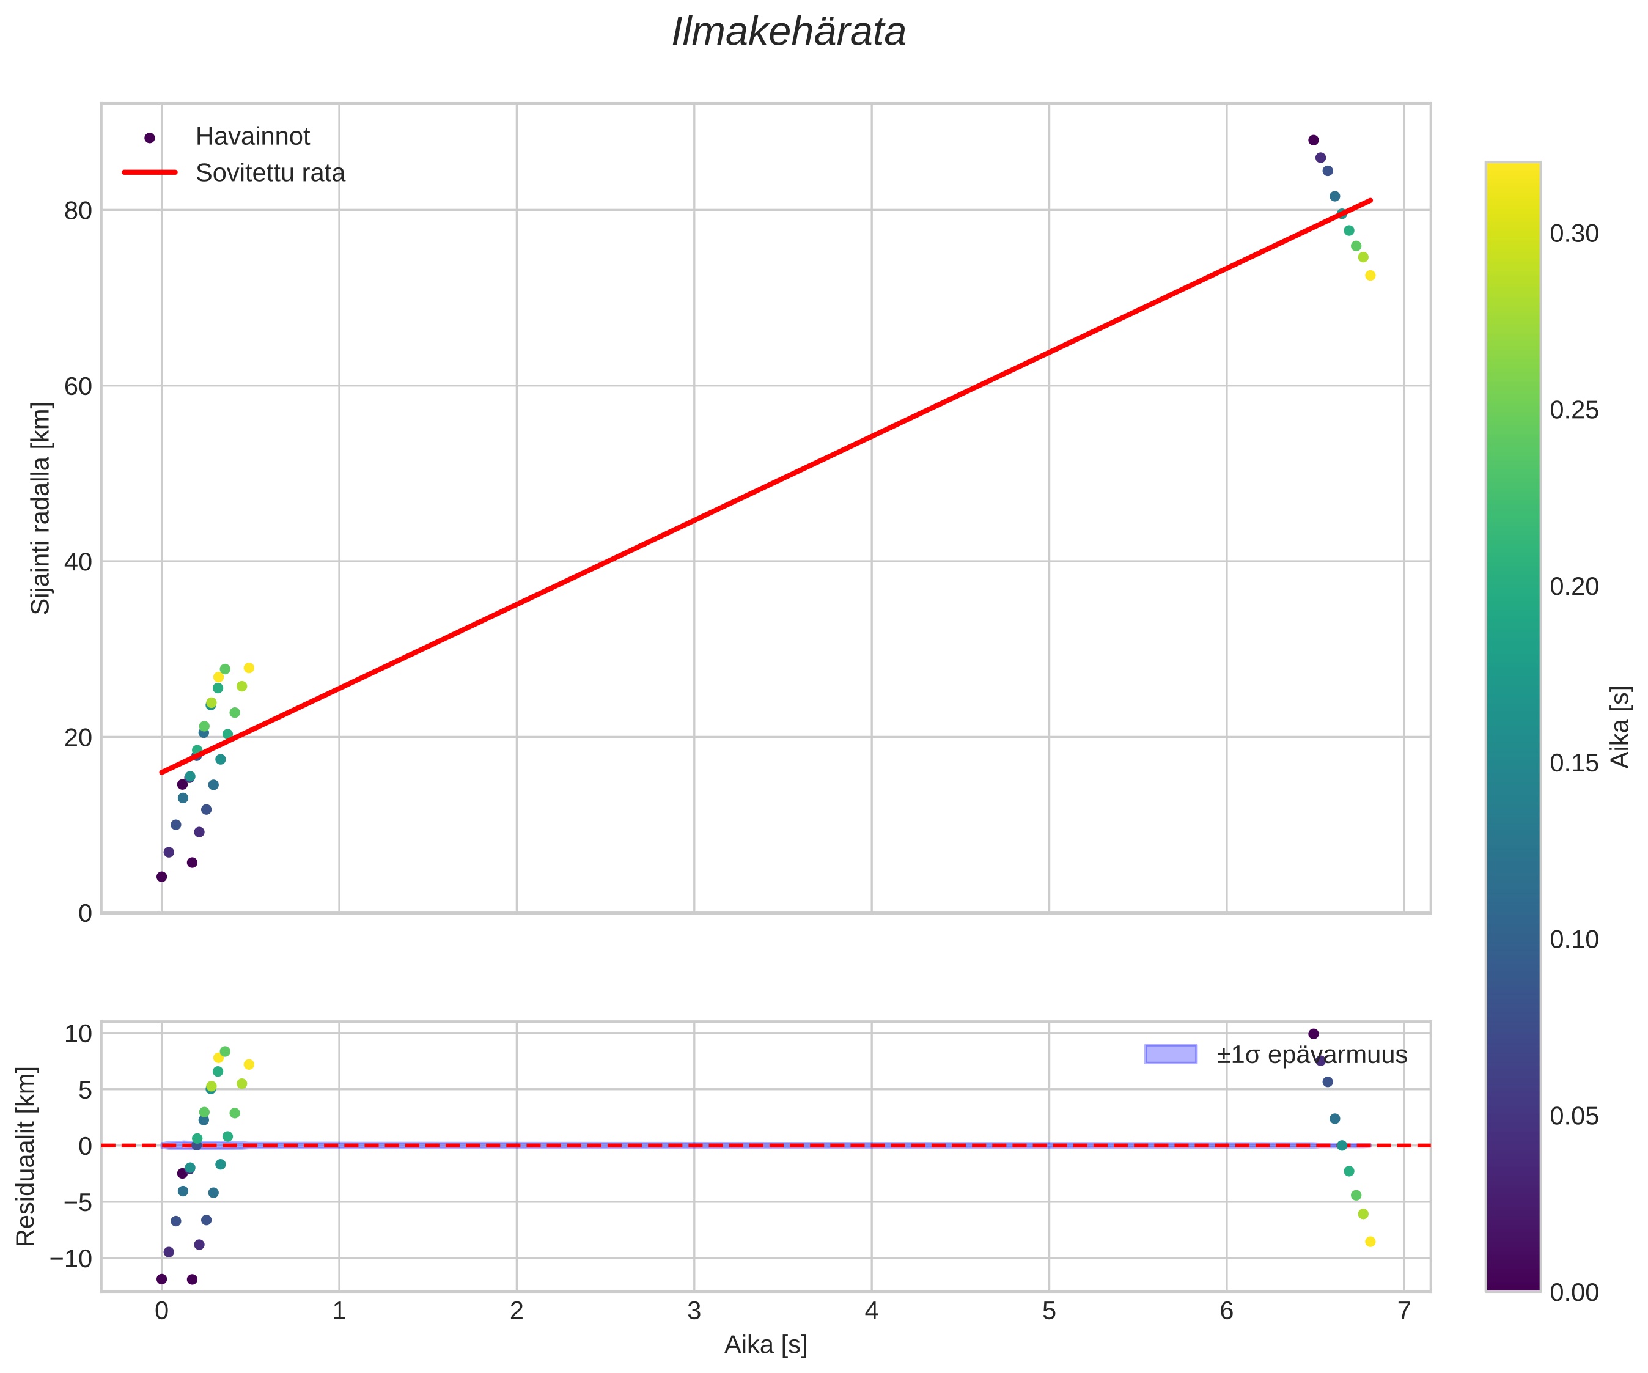Image resolution: width=1648 pixels, height=1373 pixels.
Task: Click the topmost dark purple observation point
Action: pos(1313,141)
